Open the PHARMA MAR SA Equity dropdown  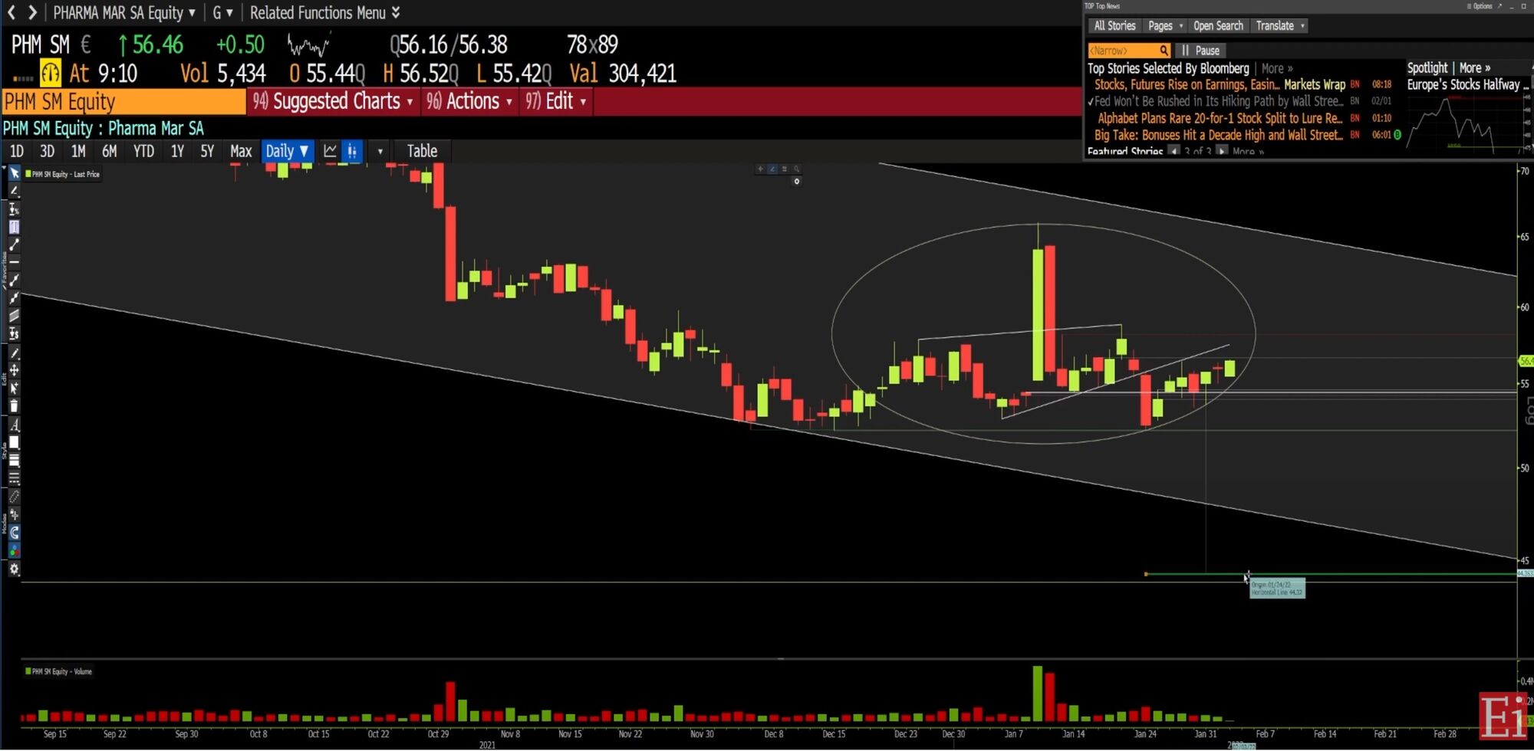pos(123,12)
